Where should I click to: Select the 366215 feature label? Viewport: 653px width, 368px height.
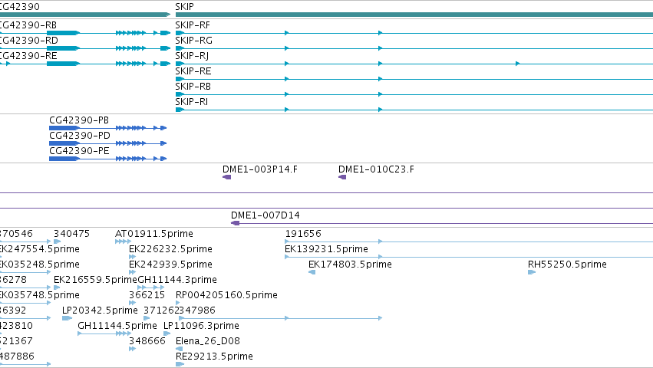pyautogui.click(x=147, y=295)
